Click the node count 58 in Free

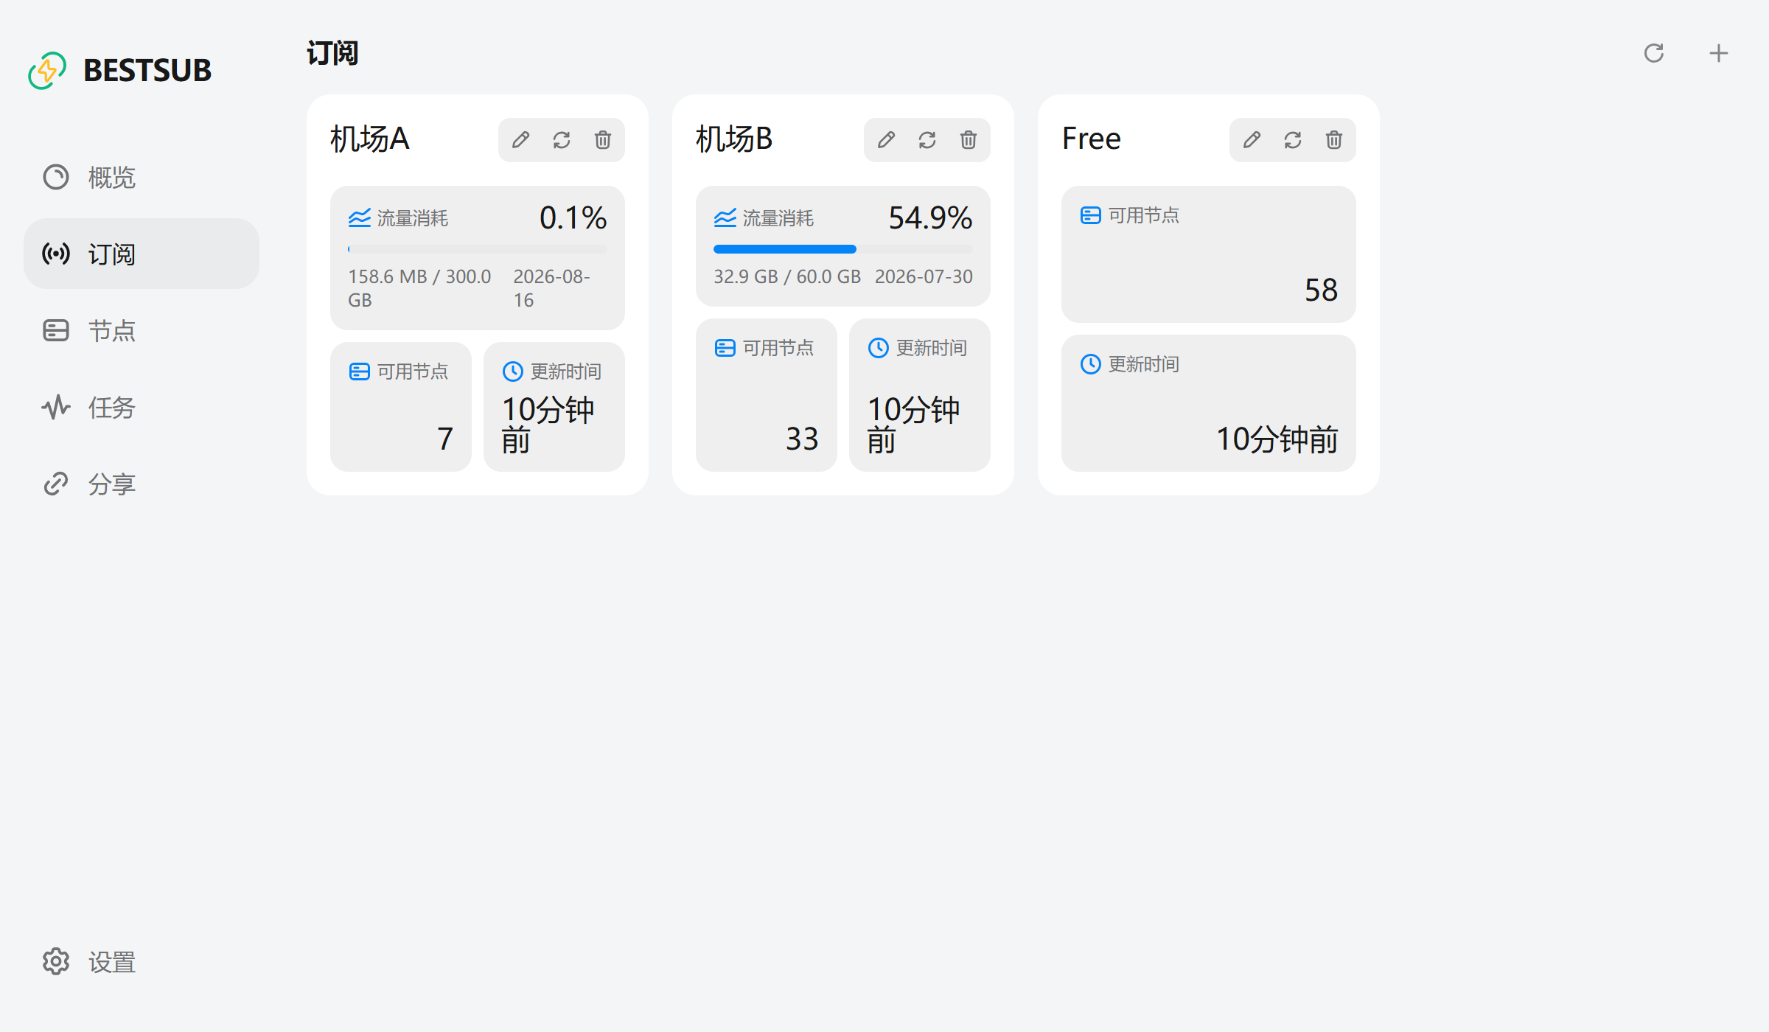pyautogui.click(x=1321, y=290)
